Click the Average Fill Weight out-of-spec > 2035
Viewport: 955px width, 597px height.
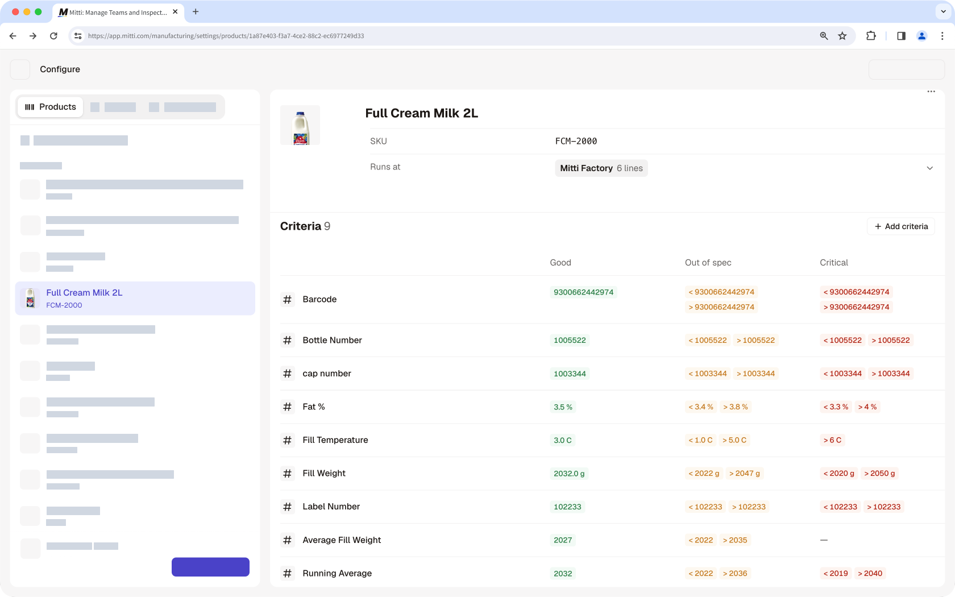point(735,540)
